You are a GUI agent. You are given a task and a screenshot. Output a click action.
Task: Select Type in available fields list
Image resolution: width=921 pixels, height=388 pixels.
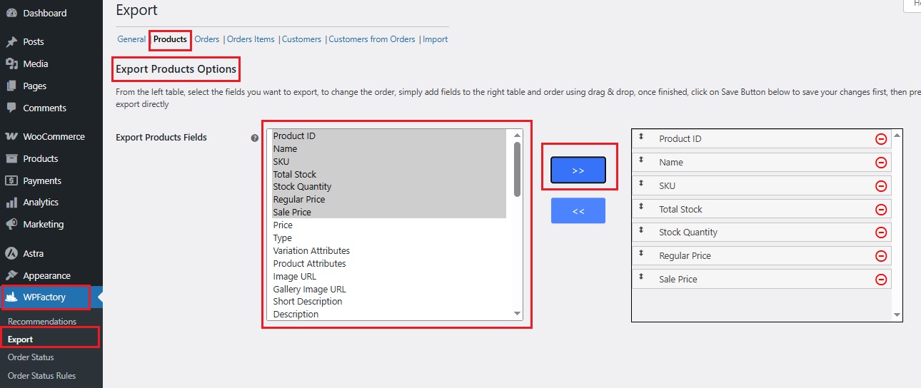coord(390,238)
